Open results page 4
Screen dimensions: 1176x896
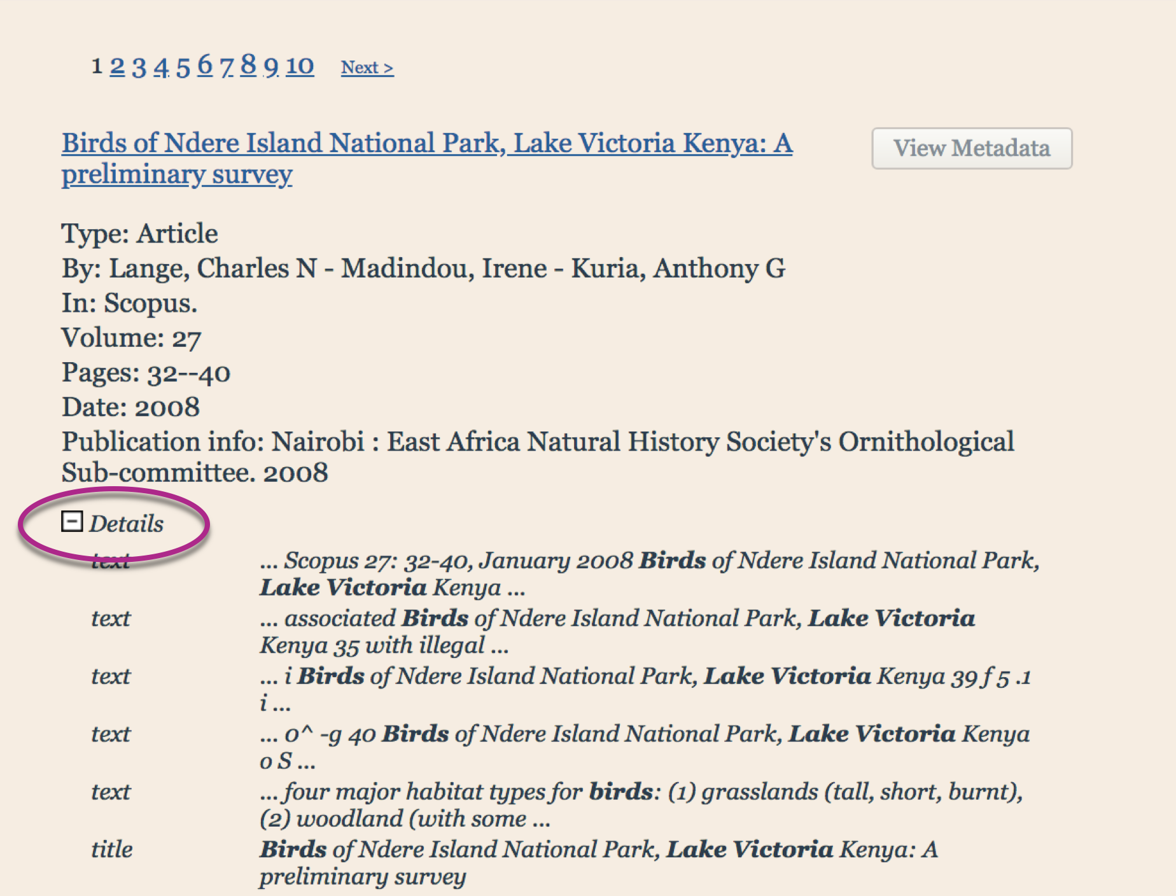[x=161, y=66]
